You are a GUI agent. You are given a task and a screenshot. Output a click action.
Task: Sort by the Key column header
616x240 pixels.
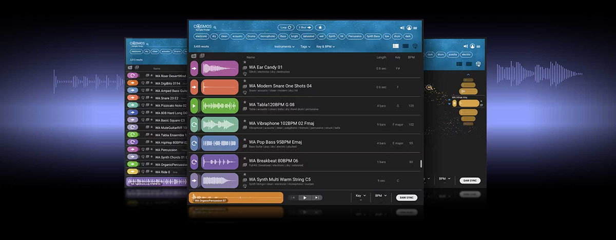point(398,57)
